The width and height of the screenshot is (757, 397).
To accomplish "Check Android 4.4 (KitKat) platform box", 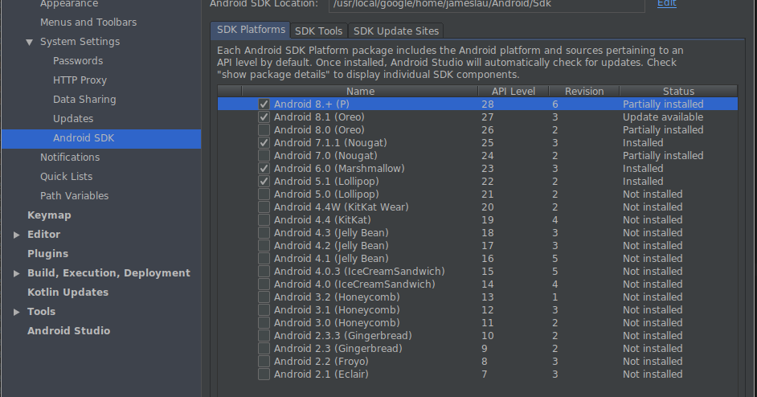I will pyautogui.click(x=264, y=220).
